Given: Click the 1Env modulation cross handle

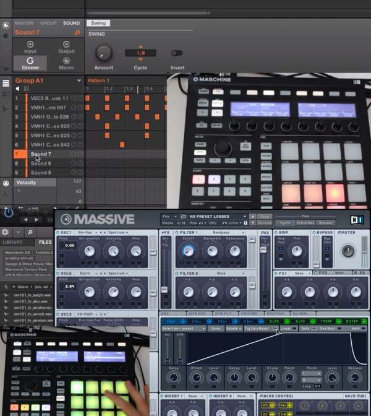Looking at the screenshot, I should (183, 321).
